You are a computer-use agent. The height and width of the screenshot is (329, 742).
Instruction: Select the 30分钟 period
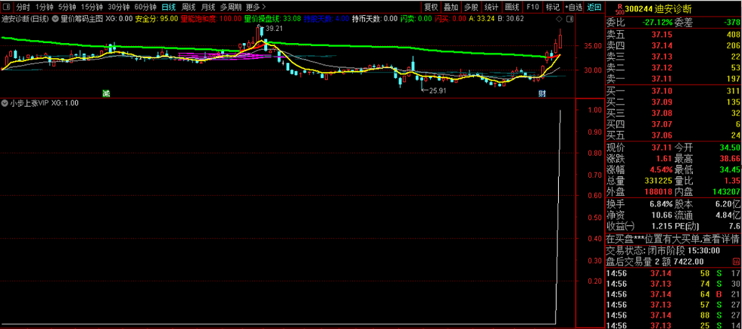tap(118, 7)
